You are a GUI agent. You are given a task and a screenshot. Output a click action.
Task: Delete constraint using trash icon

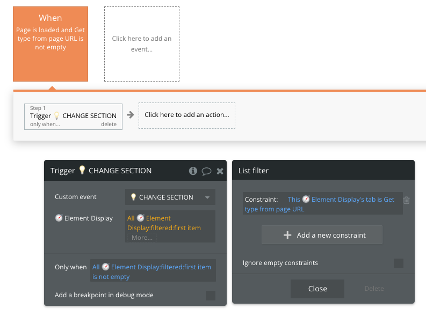pos(407,200)
